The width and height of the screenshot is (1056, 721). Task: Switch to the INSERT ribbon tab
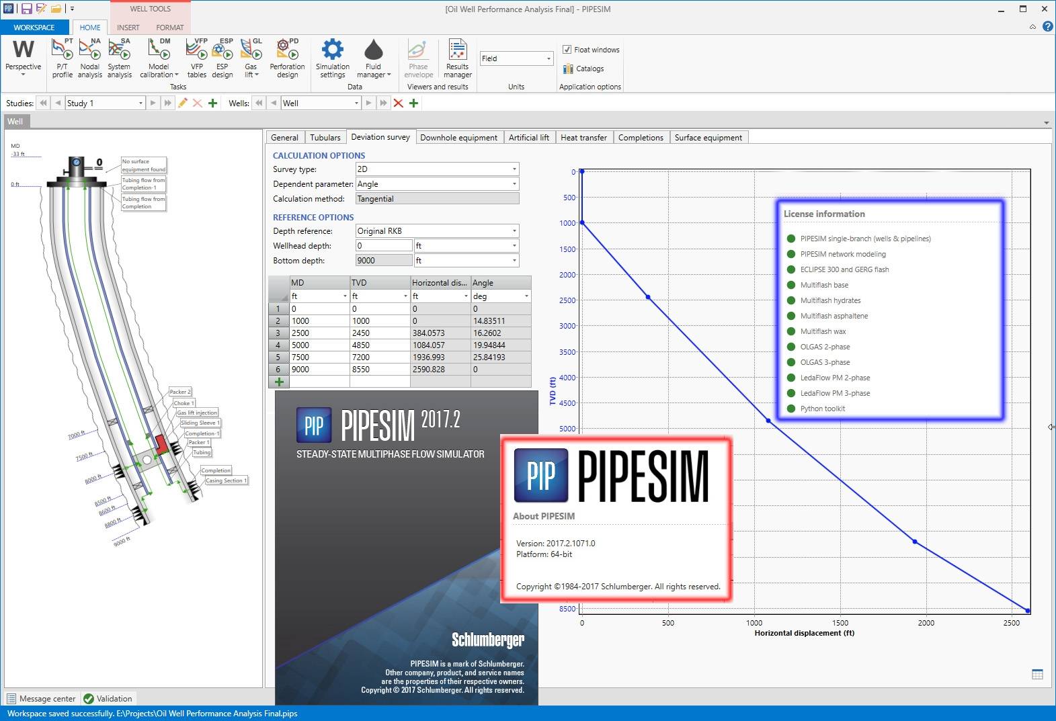128,28
